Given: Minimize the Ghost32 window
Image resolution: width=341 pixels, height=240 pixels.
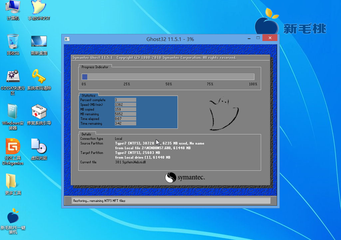Looking at the screenshot, I should click(x=249, y=38).
